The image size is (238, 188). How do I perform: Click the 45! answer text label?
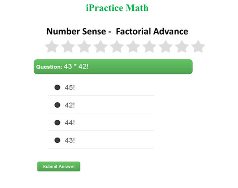[69, 88]
